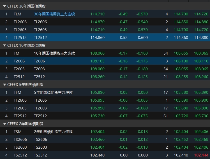210x159 pixels.
Task: Open the 30年期国债期货主力连续 contract link
Action: point(54,14)
